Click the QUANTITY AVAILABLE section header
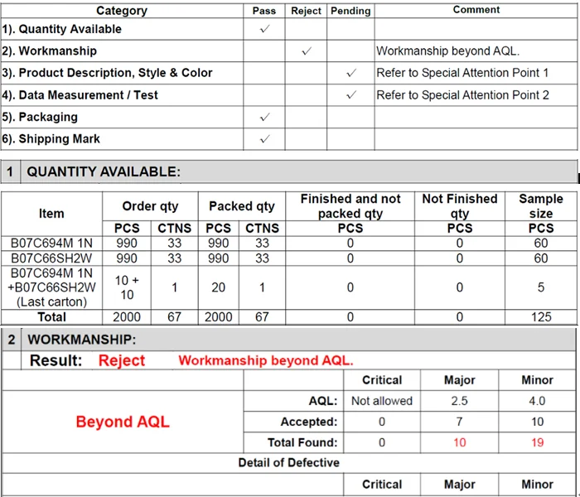Screen dimensions: 580x497 tap(104, 172)
